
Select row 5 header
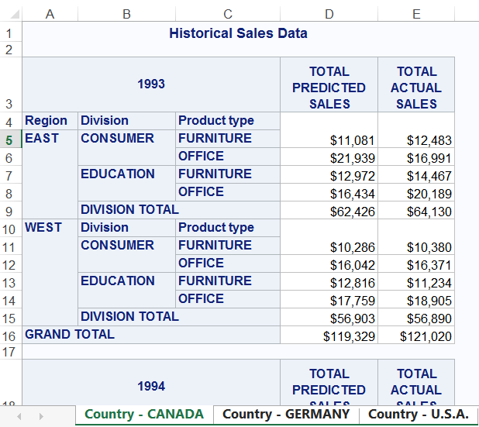(x=10, y=139)
